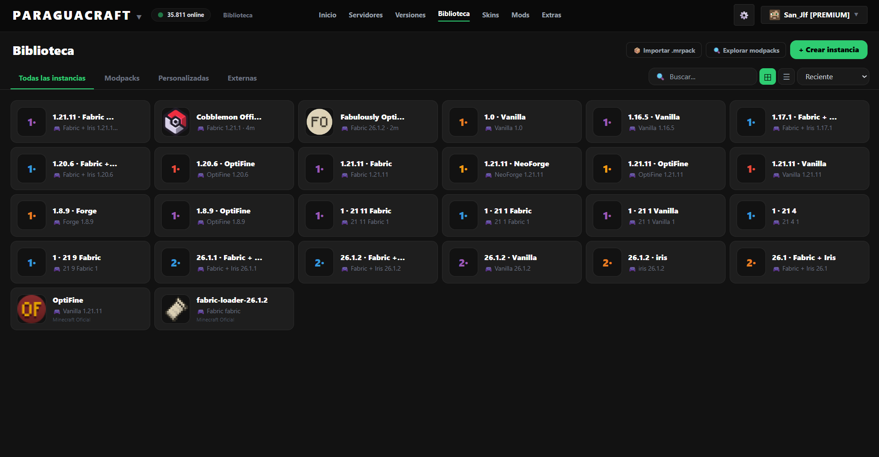Open the 1 · 21 1 Fabric title
This screenshot has height=457, width=879.
[x=508, y=211]
